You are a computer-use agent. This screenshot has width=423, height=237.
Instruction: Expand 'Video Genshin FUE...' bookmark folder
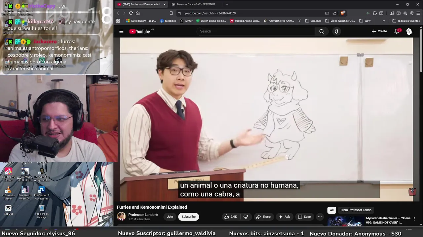tap(340, 21)
